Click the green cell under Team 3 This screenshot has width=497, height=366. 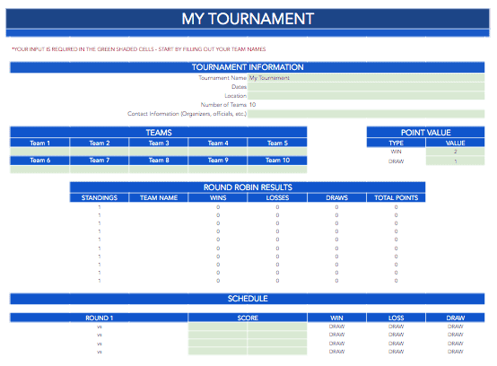click(159, 152)
